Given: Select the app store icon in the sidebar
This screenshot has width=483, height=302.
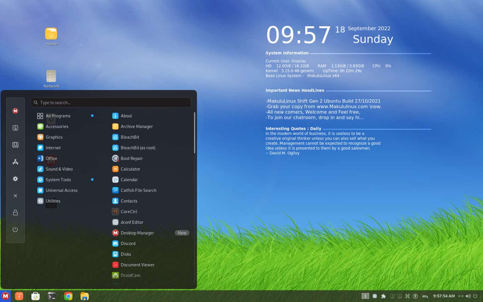Looking at the screenshot, I should click(15, 162).
